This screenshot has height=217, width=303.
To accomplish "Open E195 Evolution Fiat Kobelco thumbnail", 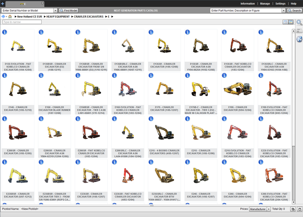I will click(x=274, y=89).
